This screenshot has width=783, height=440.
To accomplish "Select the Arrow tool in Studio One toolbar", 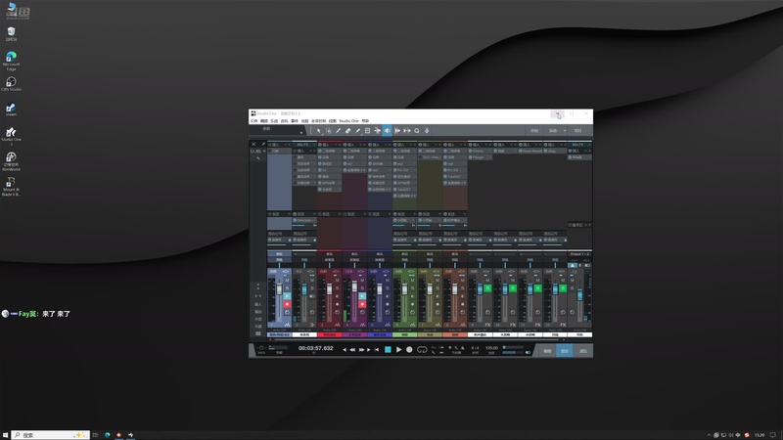I will (319, 131).
